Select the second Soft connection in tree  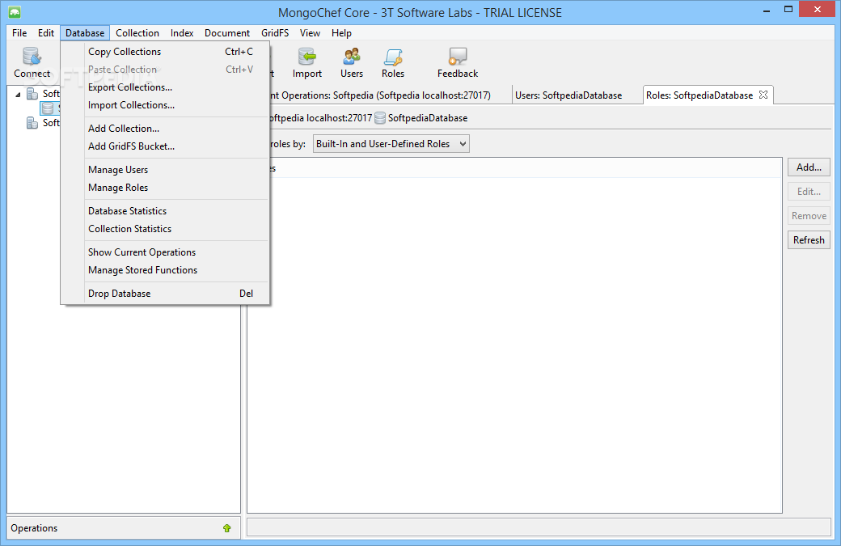(x=44, y=123)
